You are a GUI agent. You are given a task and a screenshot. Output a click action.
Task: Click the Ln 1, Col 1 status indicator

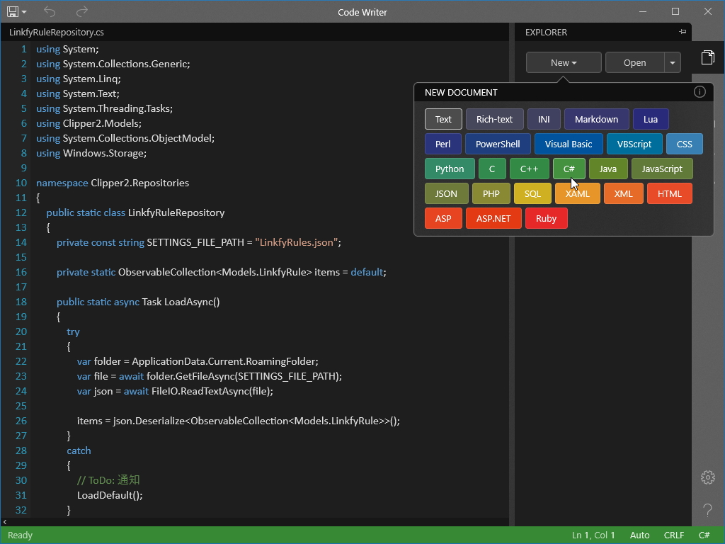pos(593,535)
